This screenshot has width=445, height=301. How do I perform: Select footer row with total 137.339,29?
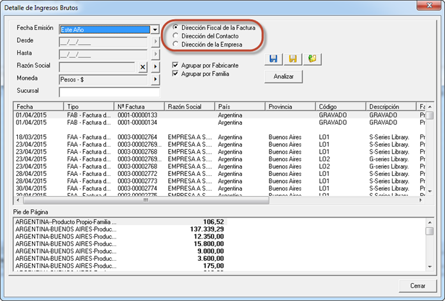coord(120,230)
